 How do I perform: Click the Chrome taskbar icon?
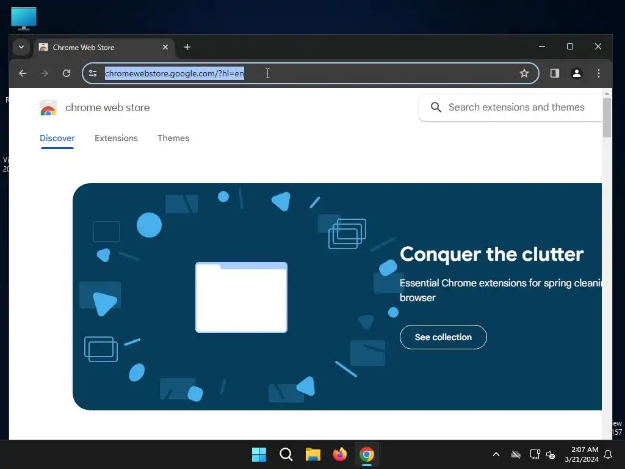[x=367, y=454]
